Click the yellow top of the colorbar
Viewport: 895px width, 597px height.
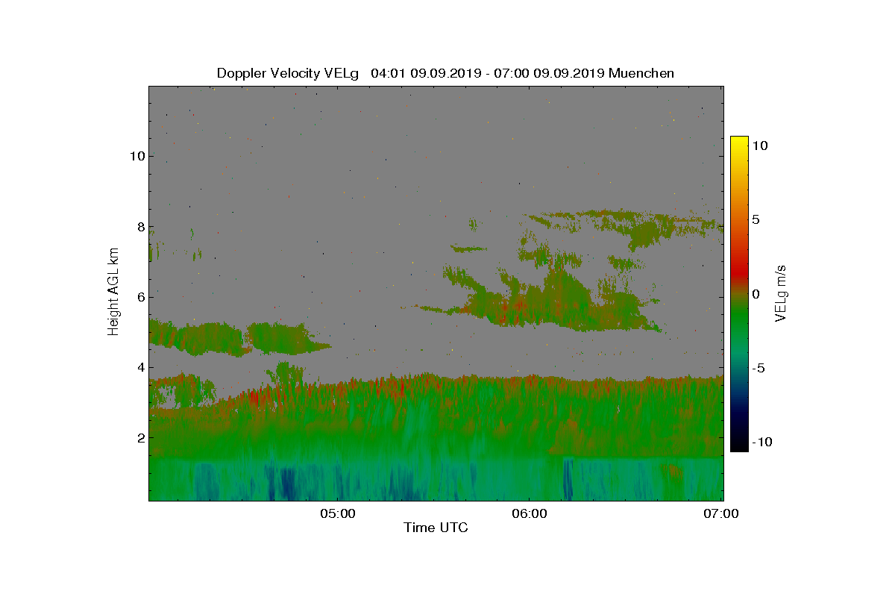(739, 143)
